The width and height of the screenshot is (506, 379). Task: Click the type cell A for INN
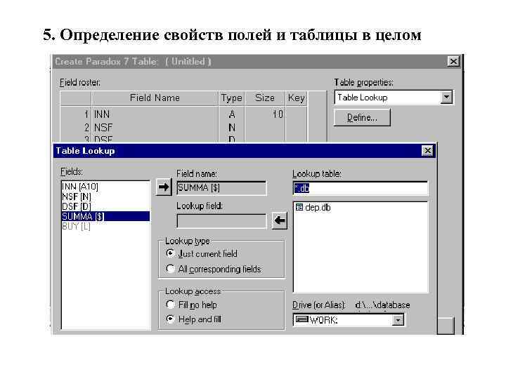(232, 114)
